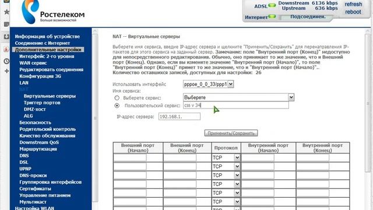
Task: Open Мультикаст menu item
Action: point(33,202)
